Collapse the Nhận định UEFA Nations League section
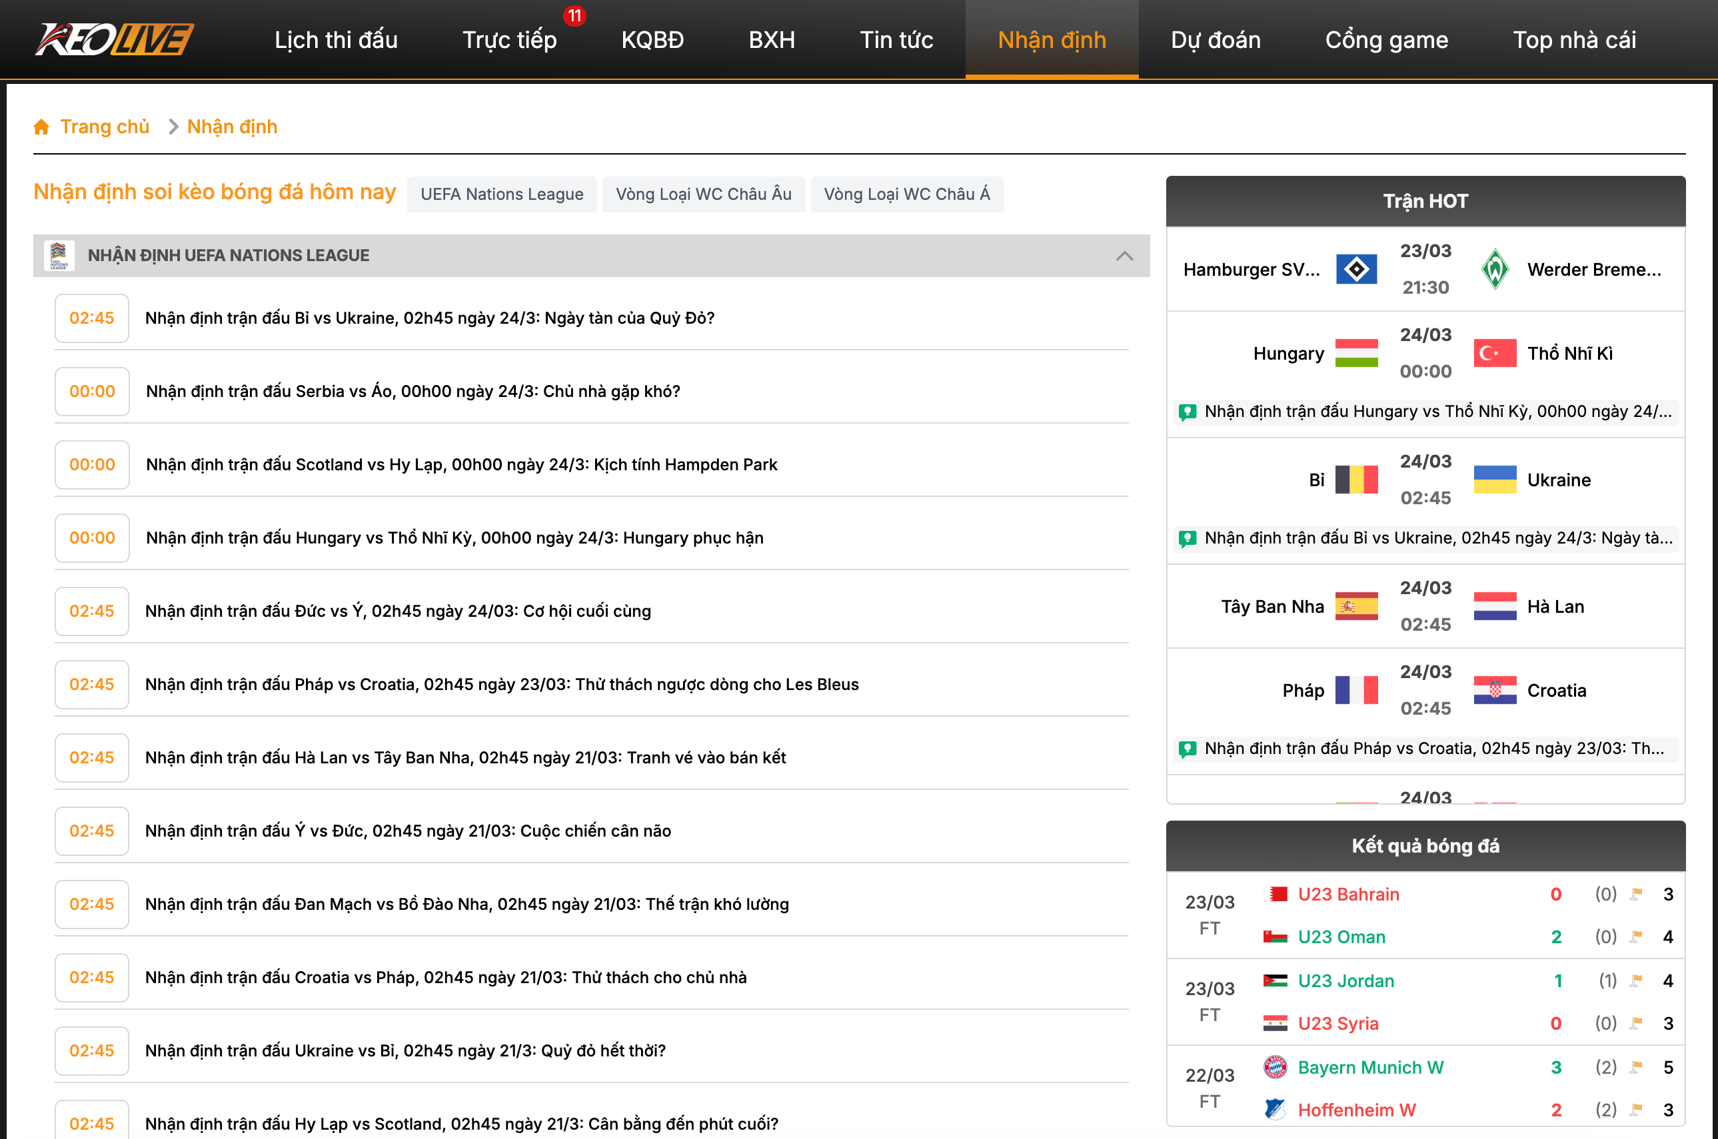This screenshot has width=1718, height=1139. (1124, 256)
